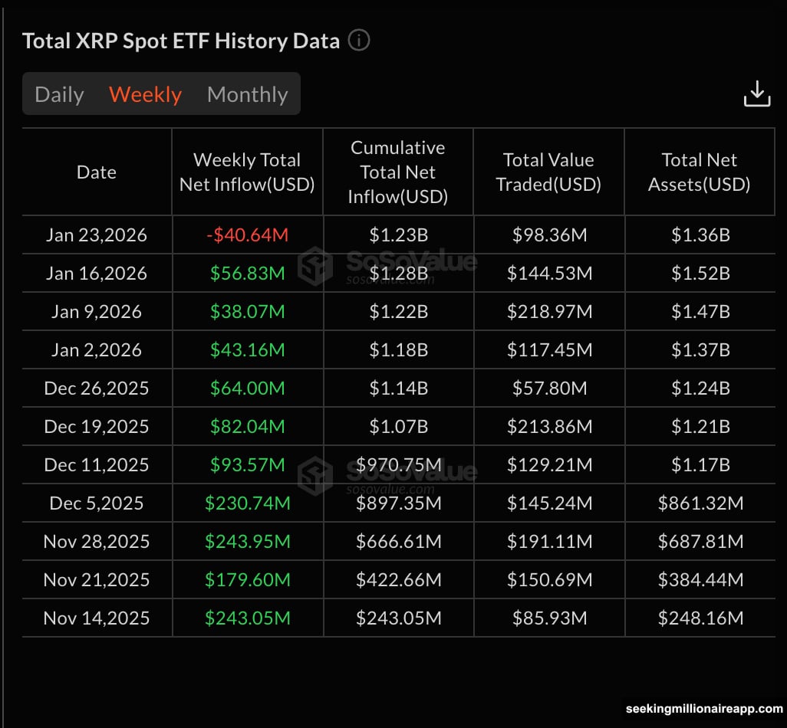Image resolution: width=787 pixels, height=728 pixels.
Task: Switch to the Daily tab
Action: pyautogui.click(x=59, y=93)
